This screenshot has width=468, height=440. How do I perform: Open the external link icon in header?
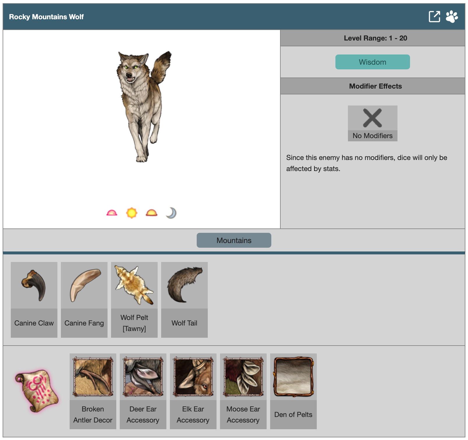pyautogui.click(x=434, y=17)
